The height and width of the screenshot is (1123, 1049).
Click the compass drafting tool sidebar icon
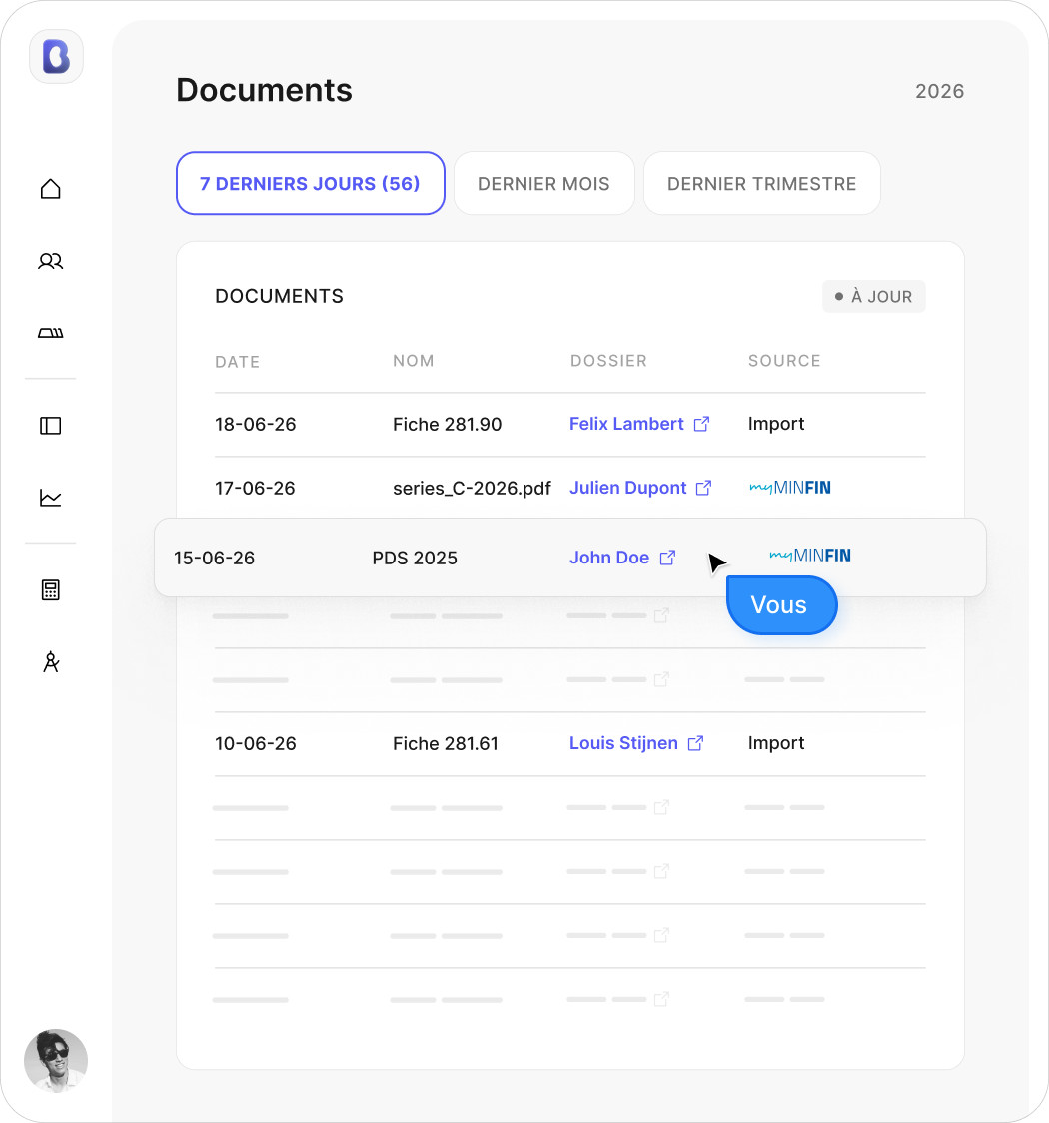click(x=50, y=661)
